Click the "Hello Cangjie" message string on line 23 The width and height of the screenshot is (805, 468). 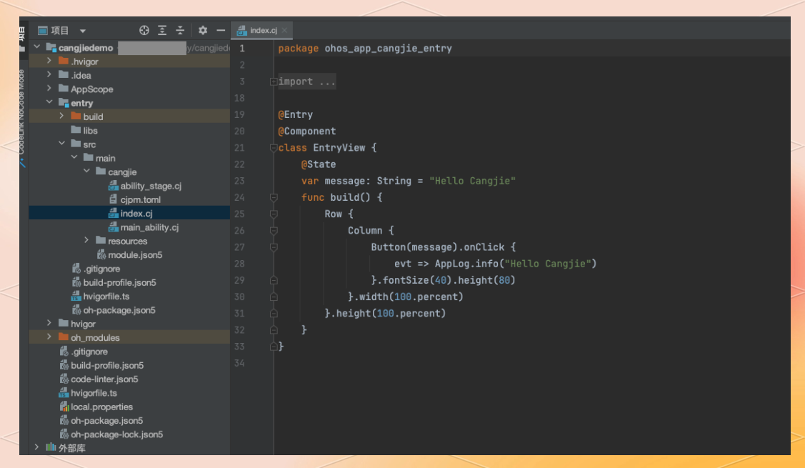tap(472, 181)
